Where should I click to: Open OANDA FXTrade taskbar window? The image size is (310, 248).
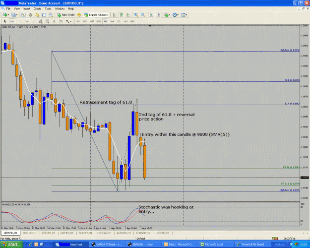coord(107,245)
